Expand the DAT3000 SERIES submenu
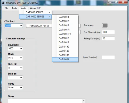This screenshot has height=103, width=129. [x=35, y=12]
